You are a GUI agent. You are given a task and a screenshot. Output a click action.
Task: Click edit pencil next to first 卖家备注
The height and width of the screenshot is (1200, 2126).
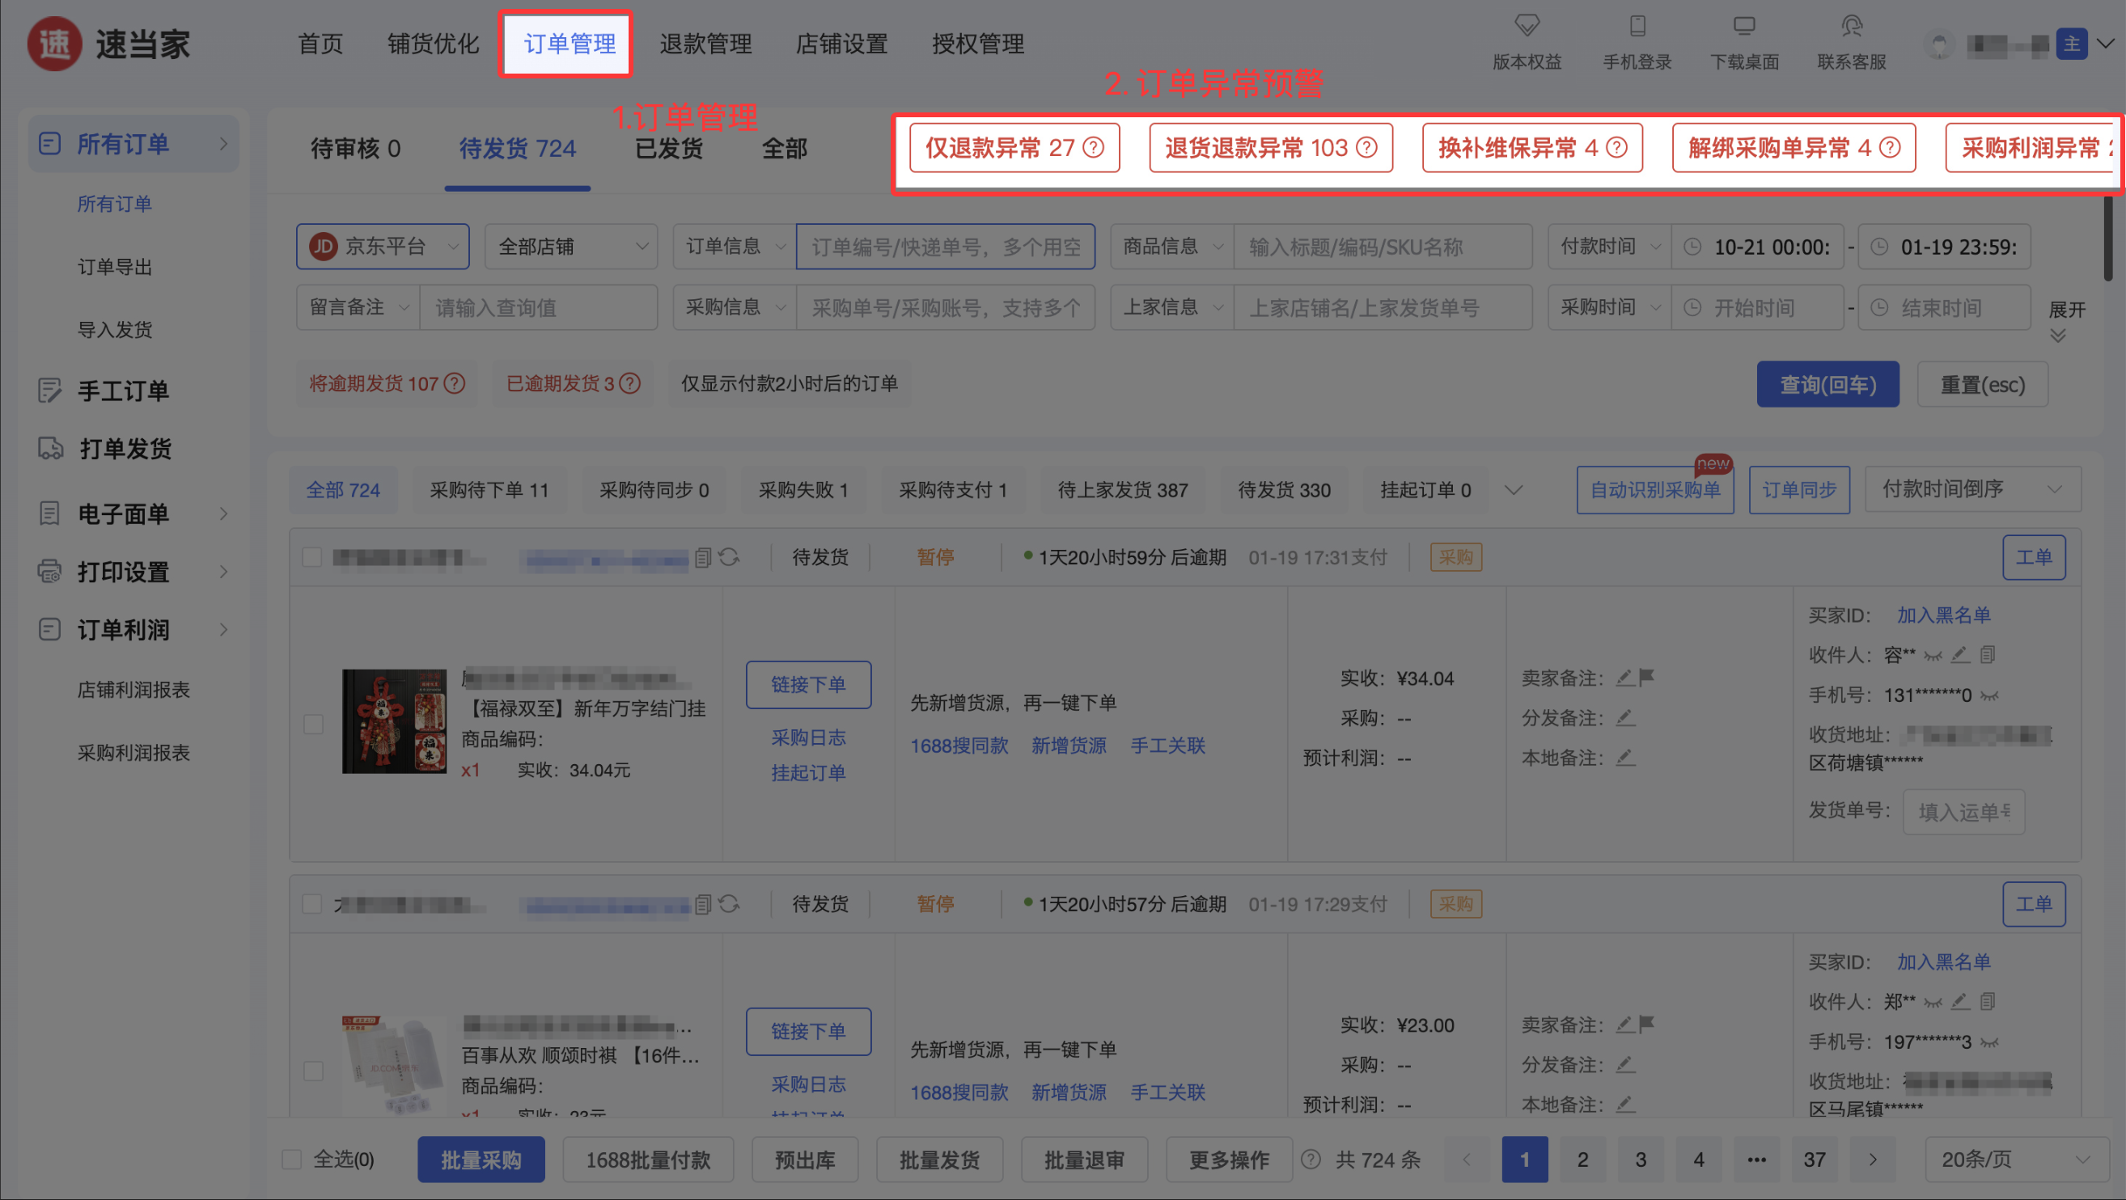(1624, 678)
